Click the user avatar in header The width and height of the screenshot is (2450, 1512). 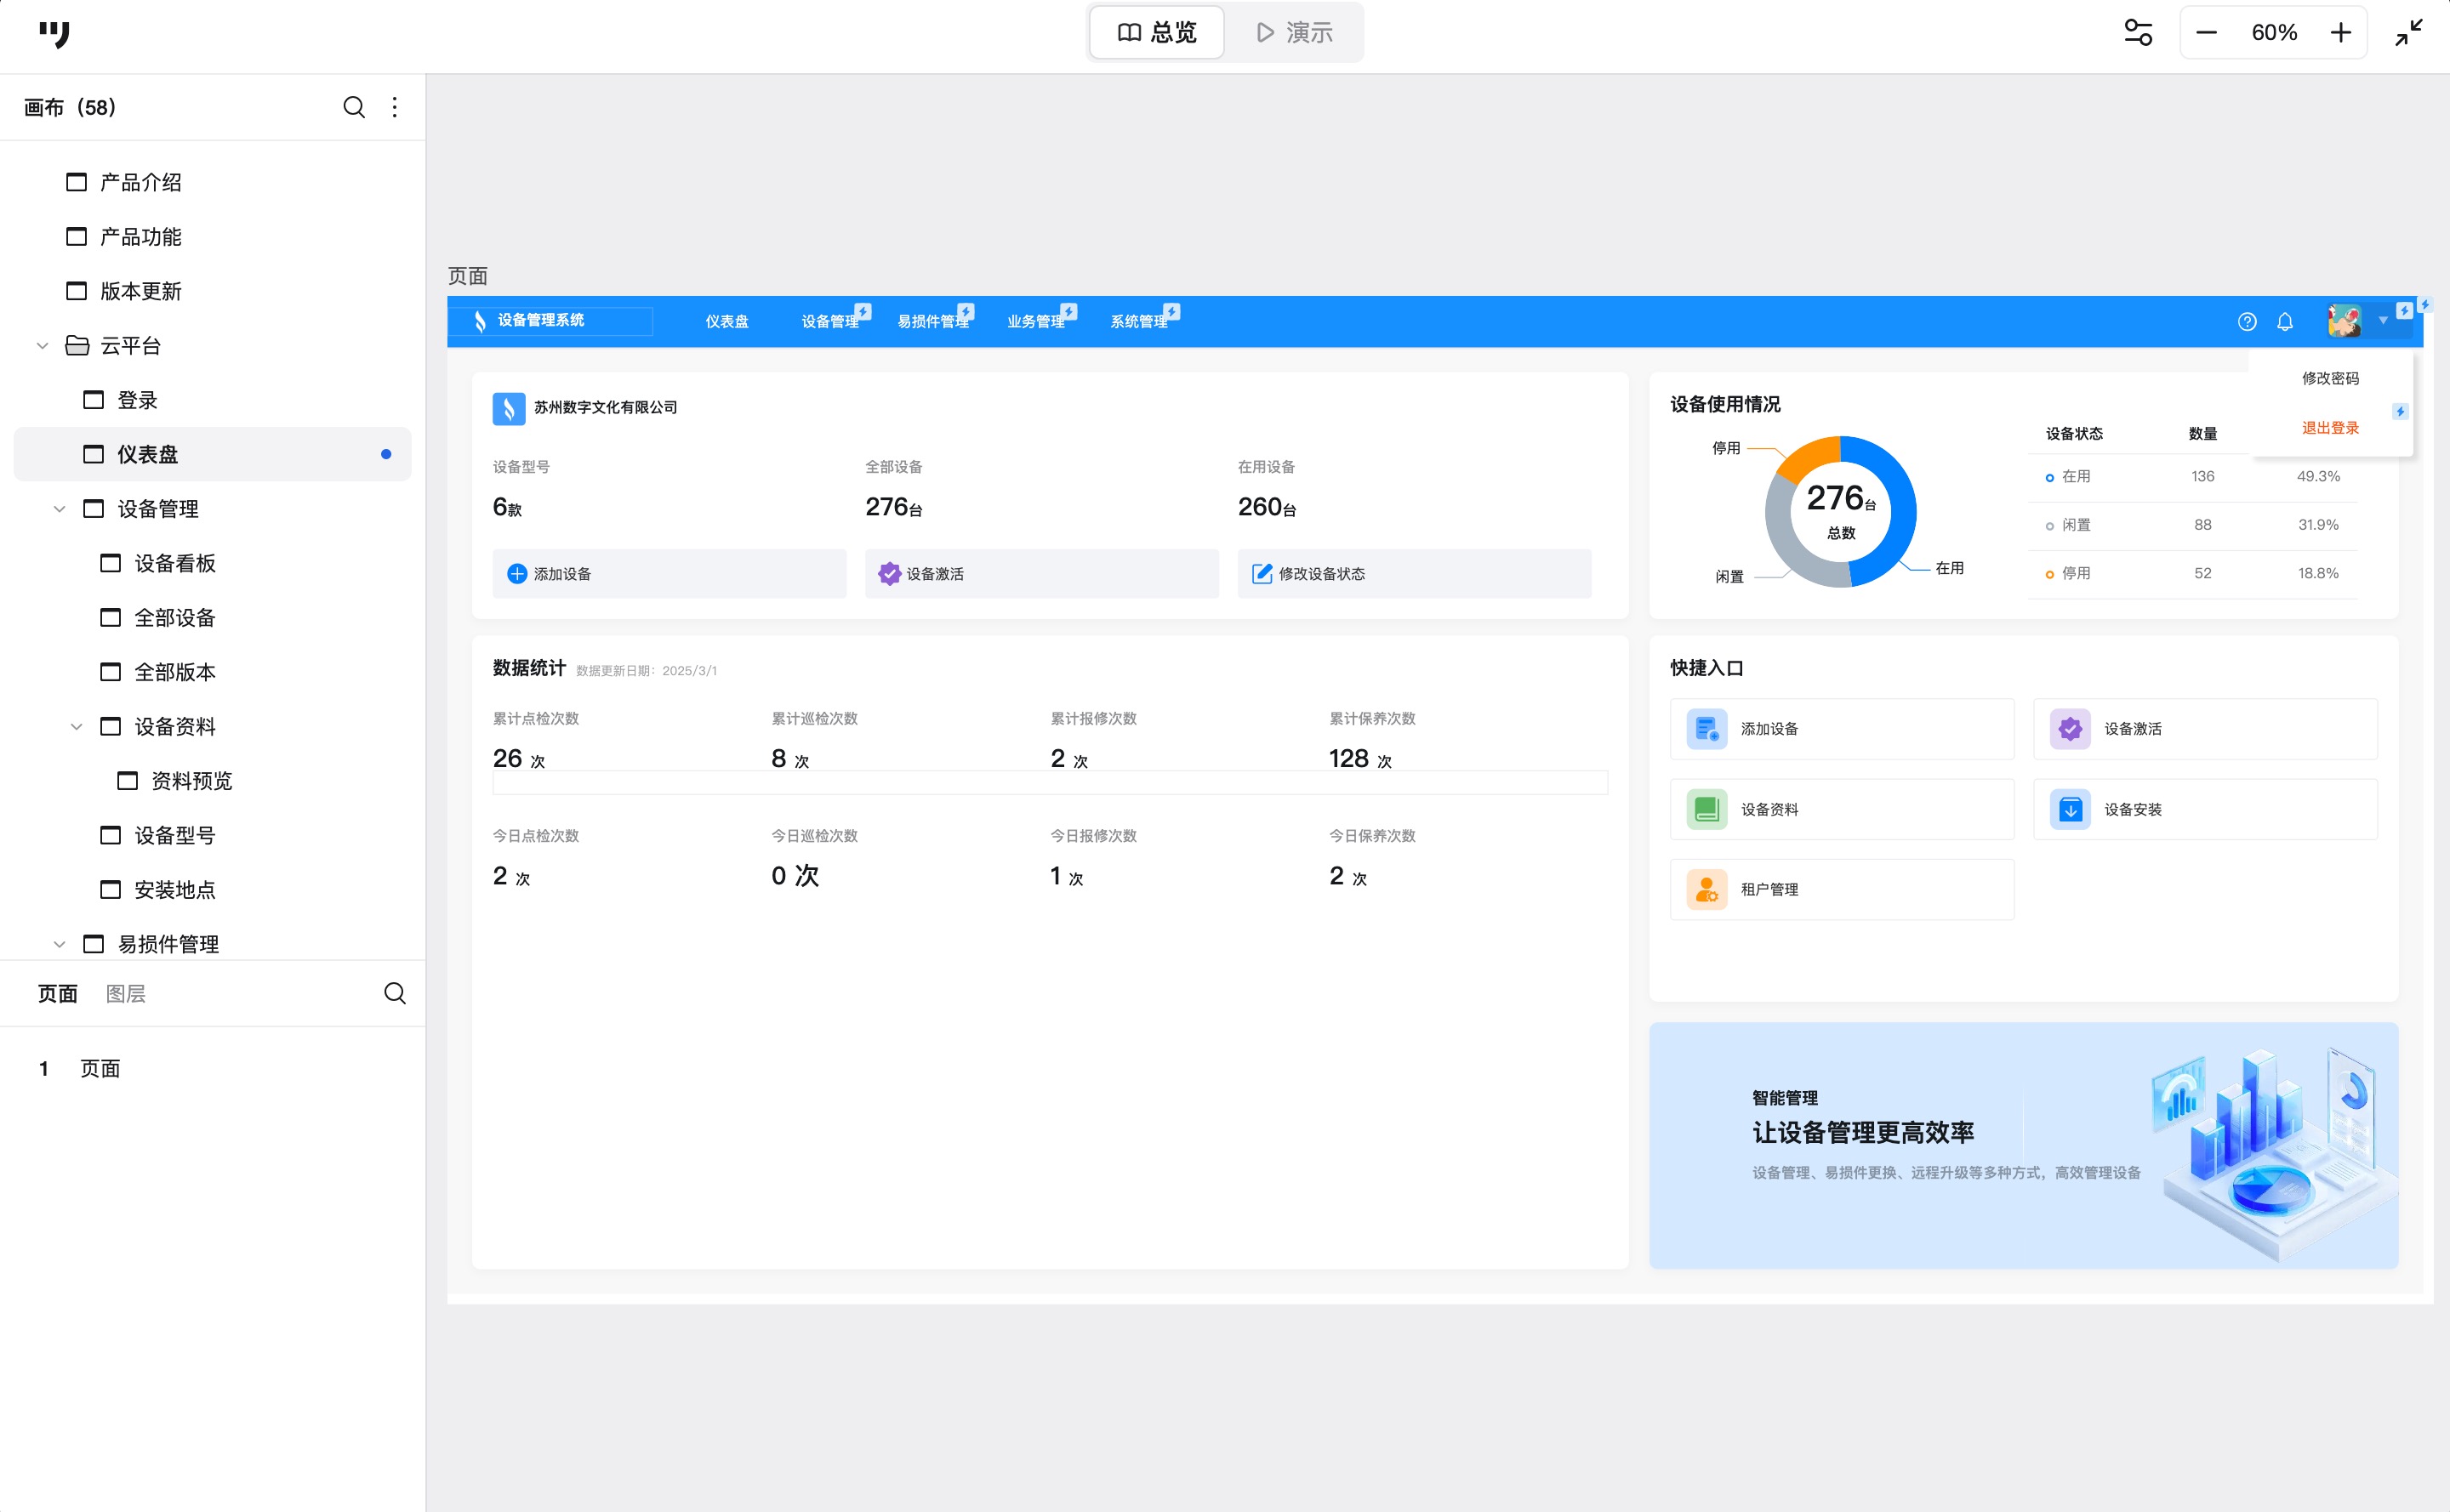pos(2344,321)
